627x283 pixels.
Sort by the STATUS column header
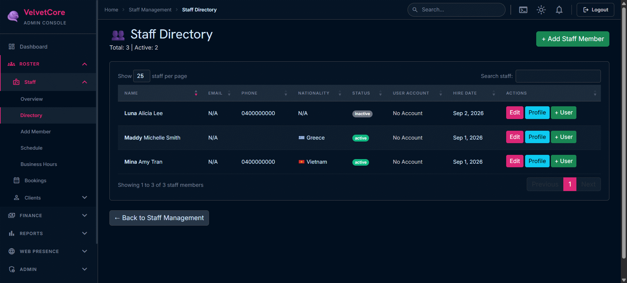366,93
